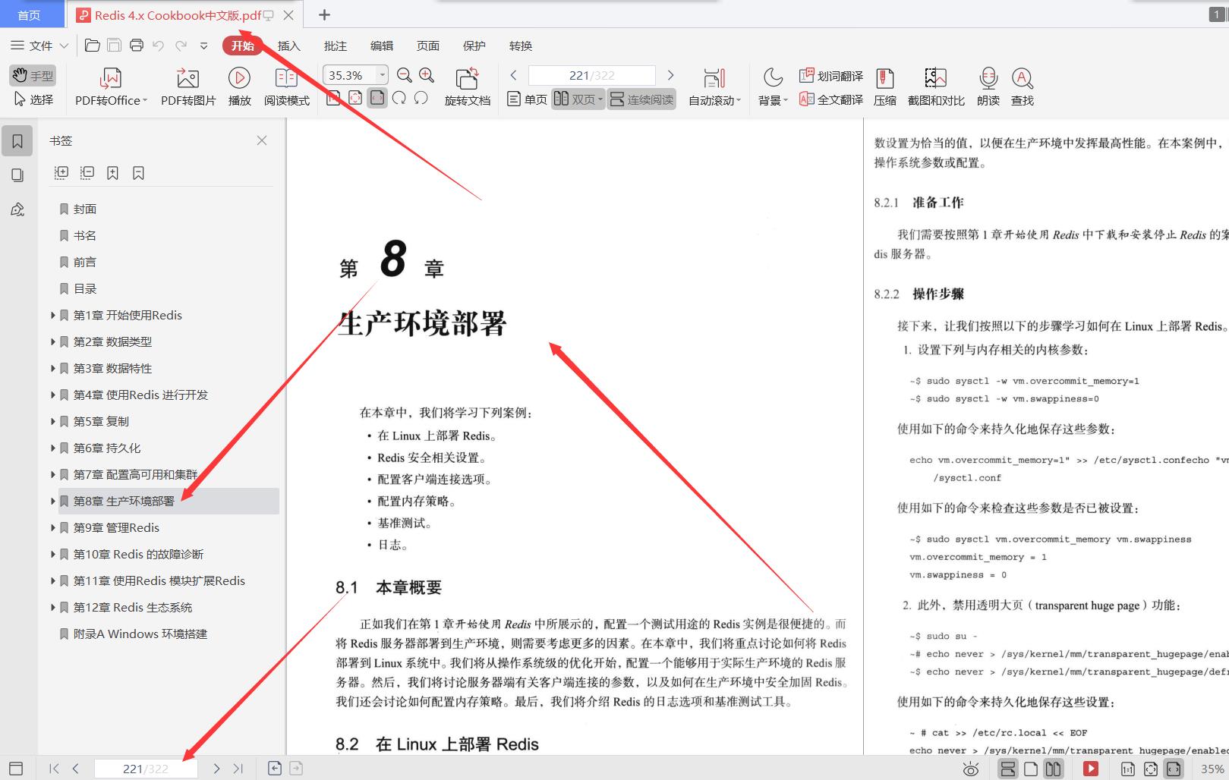Open a new tab with plus button
The height and width of the screenshot is (780, 1229).
pos(324,14)
